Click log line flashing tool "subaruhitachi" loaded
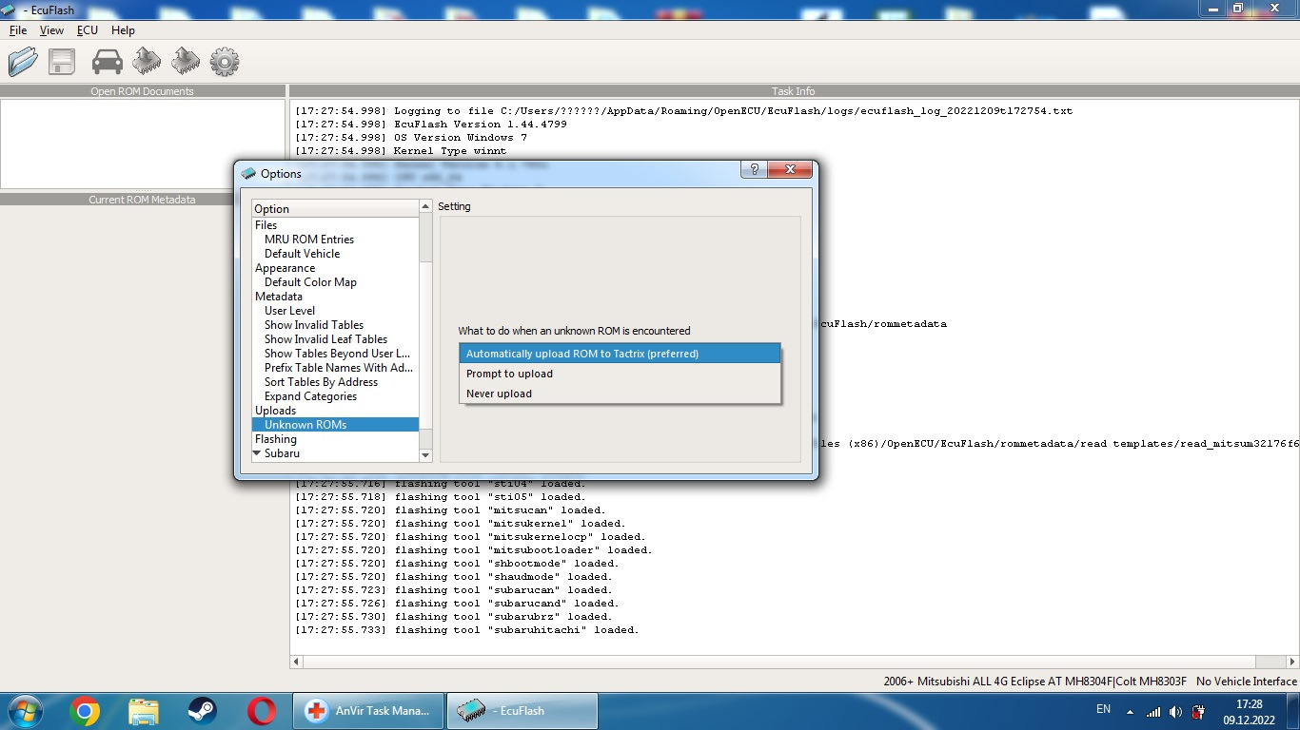This screenshot has height=730, width=1300. coord(467,630)
